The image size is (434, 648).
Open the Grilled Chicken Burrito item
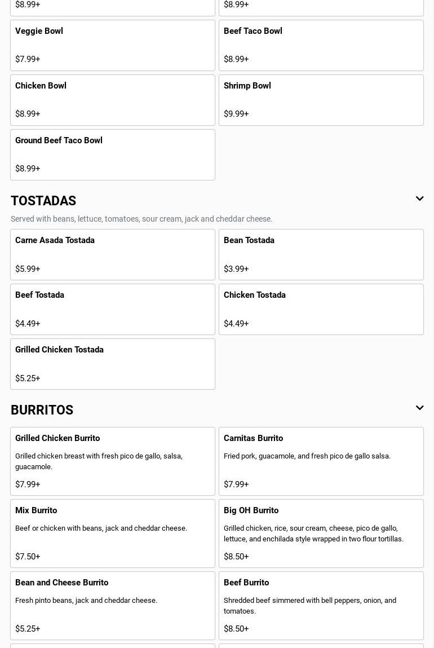(x=113, y=461)
